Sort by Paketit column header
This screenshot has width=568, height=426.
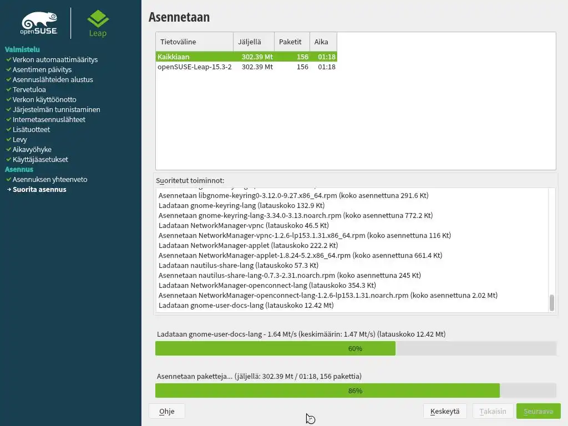[x=292, y=42]
